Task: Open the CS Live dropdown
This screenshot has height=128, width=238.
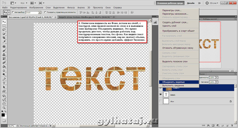Action: pyautogui.click(x=212, y=3)
